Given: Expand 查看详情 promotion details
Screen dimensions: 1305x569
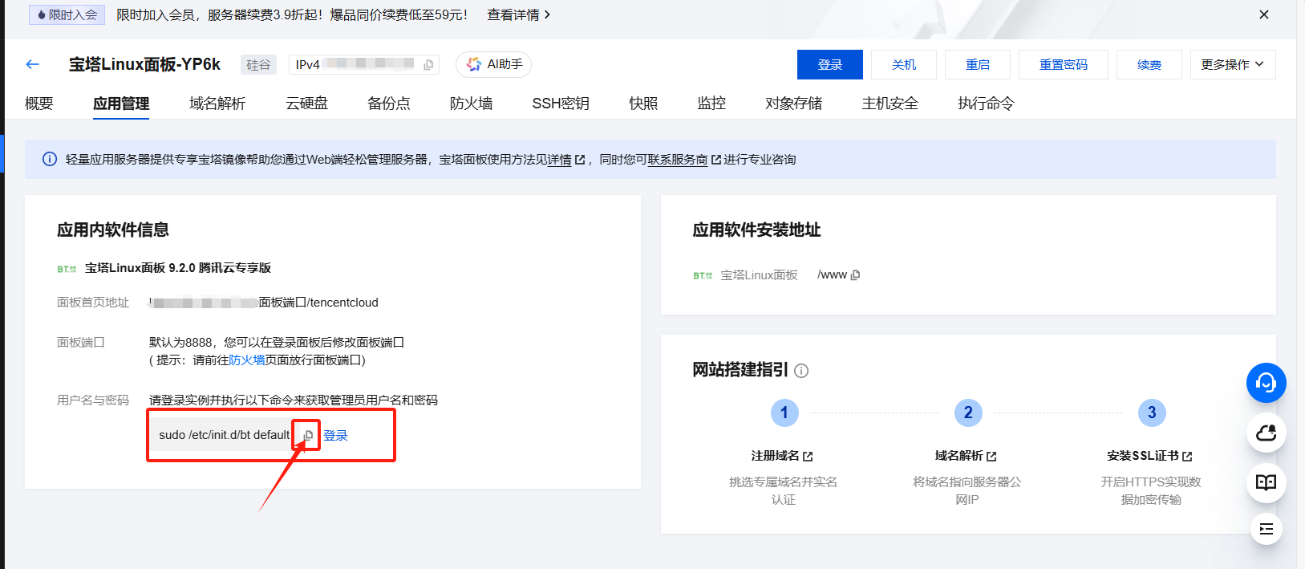Looking at the screenshot, I should (x=518, y=14).
